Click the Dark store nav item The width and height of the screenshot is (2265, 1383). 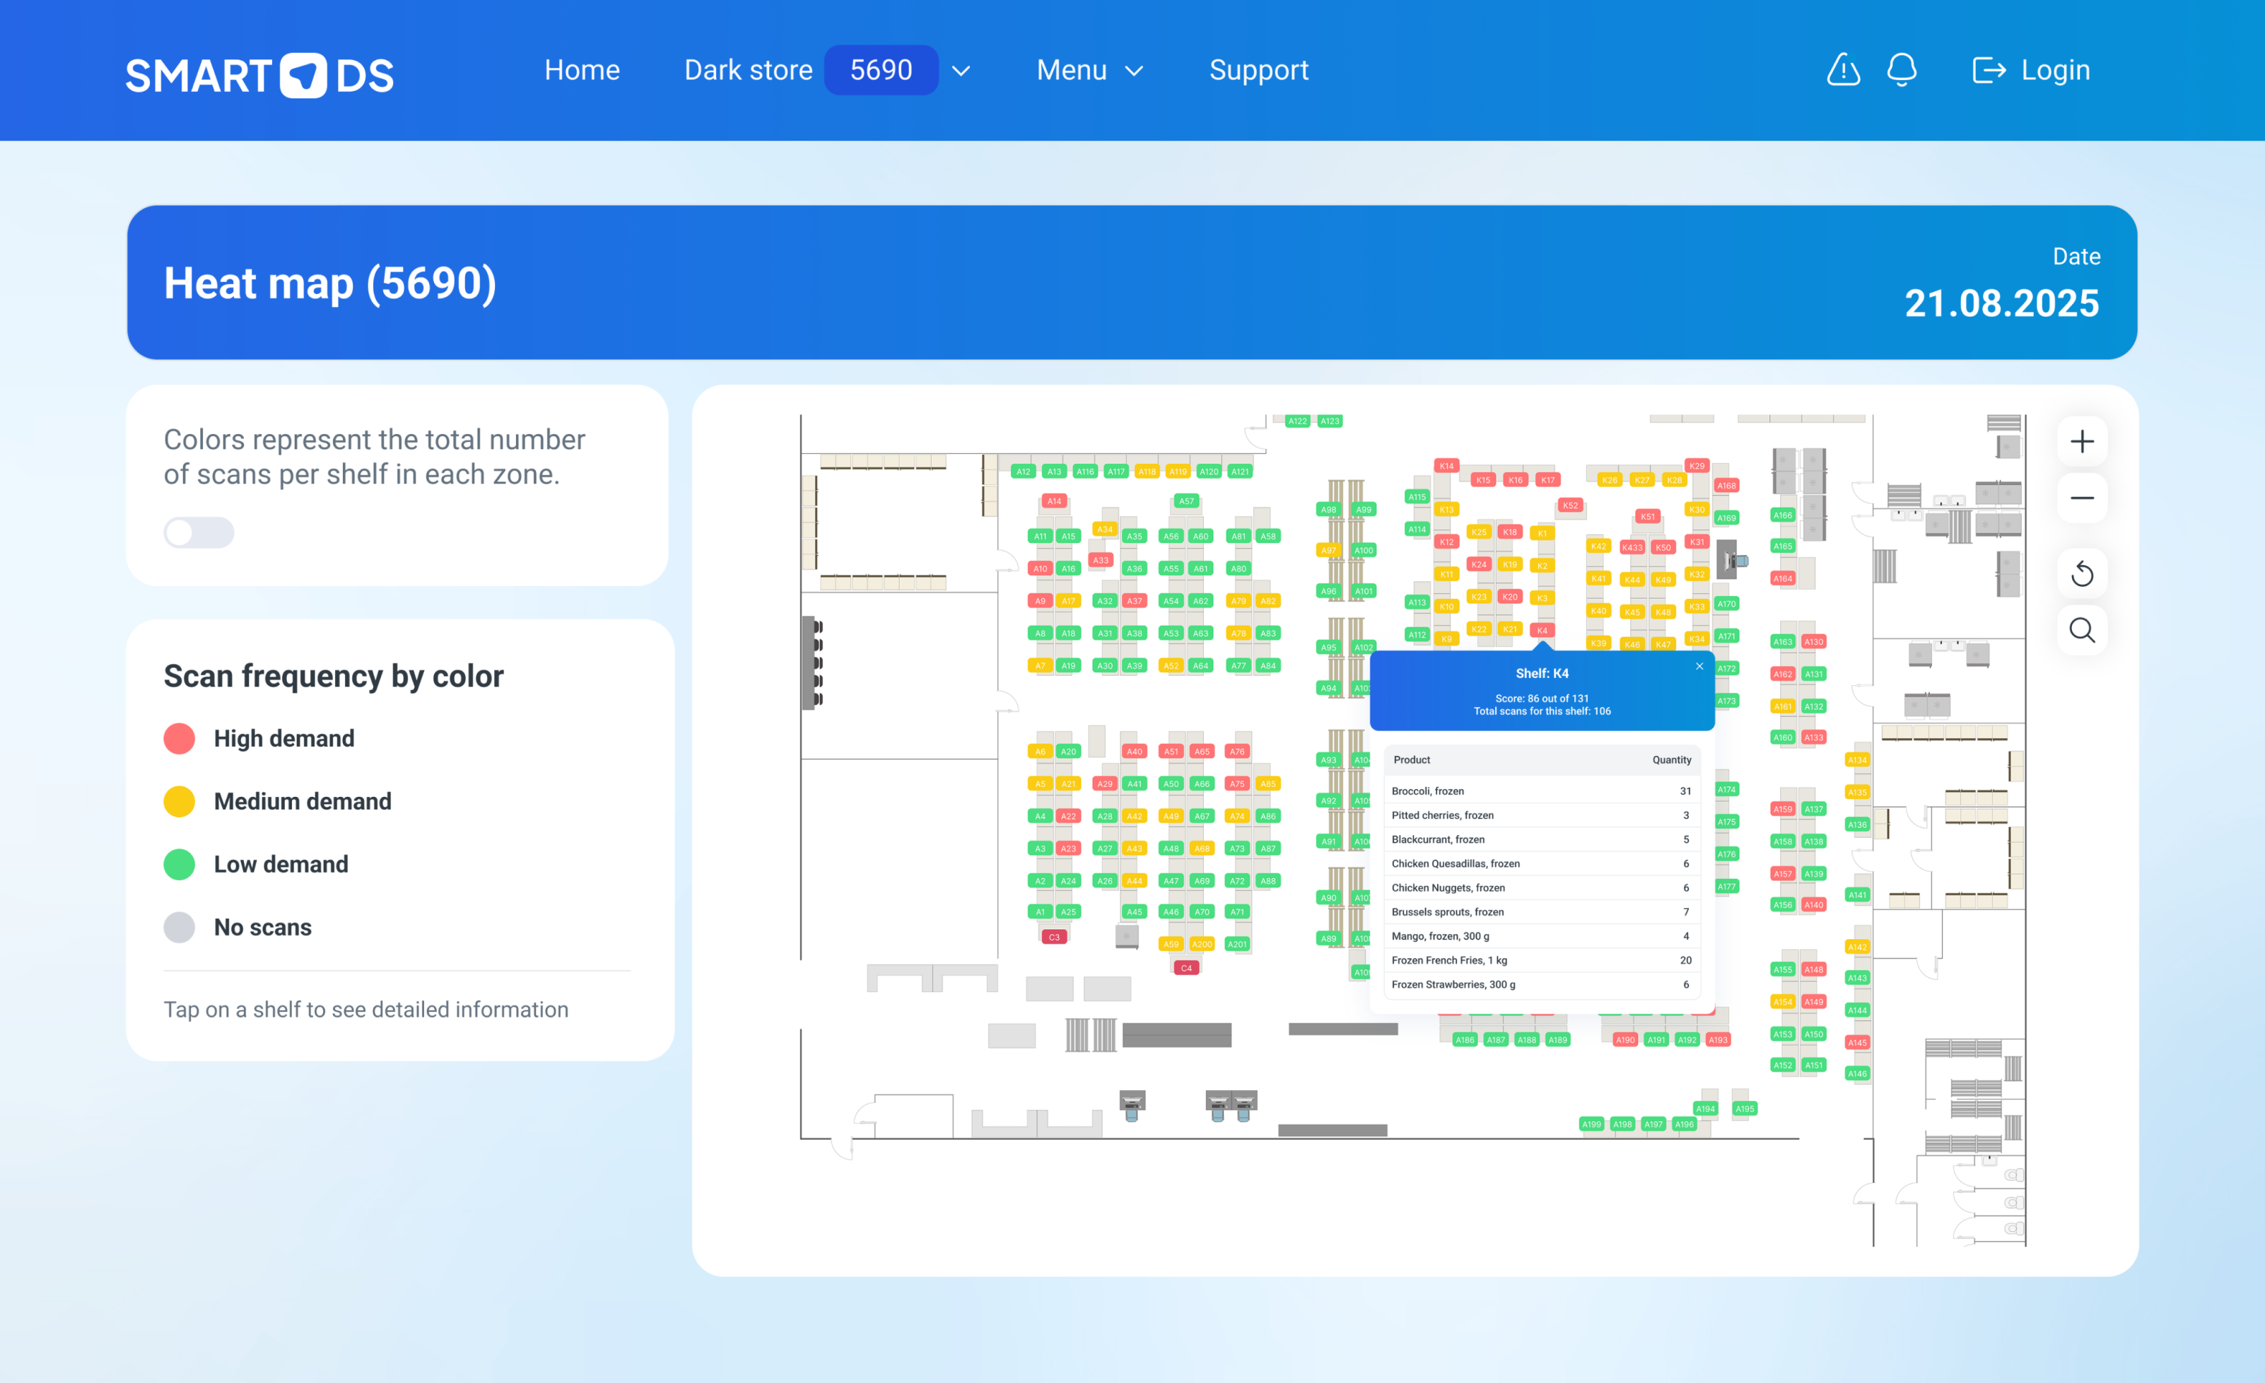click(x=747, y=70)
